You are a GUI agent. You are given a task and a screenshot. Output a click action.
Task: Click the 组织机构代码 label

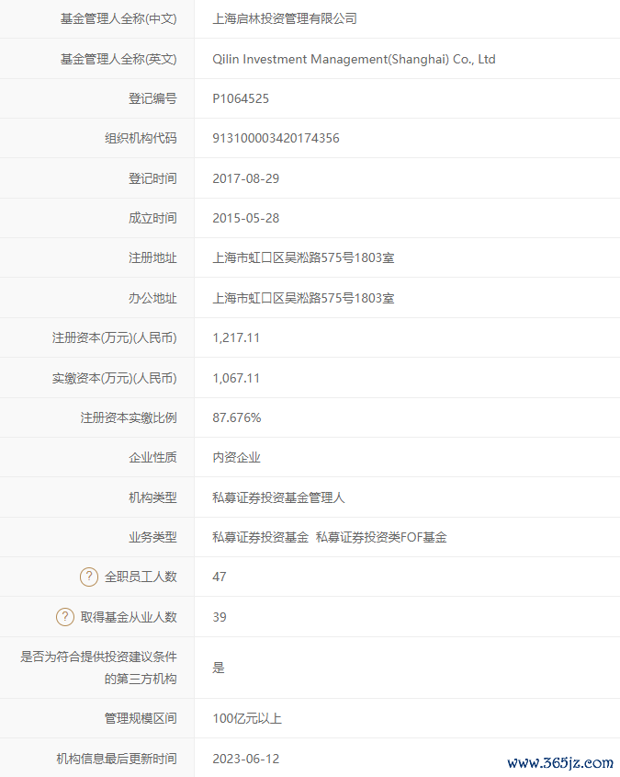coord(141,138)
